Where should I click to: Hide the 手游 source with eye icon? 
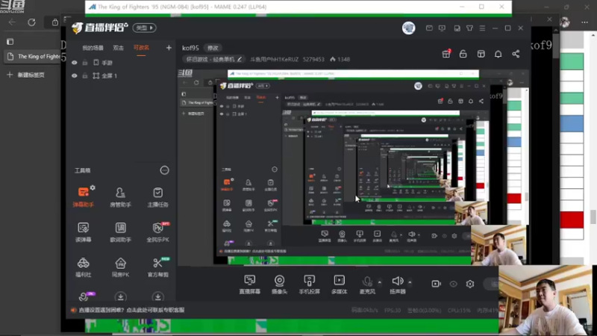75,63
